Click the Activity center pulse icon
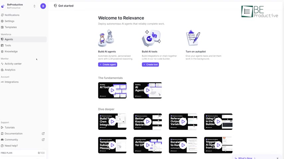This screenshot has width=284, height=159. pos(2,64)
